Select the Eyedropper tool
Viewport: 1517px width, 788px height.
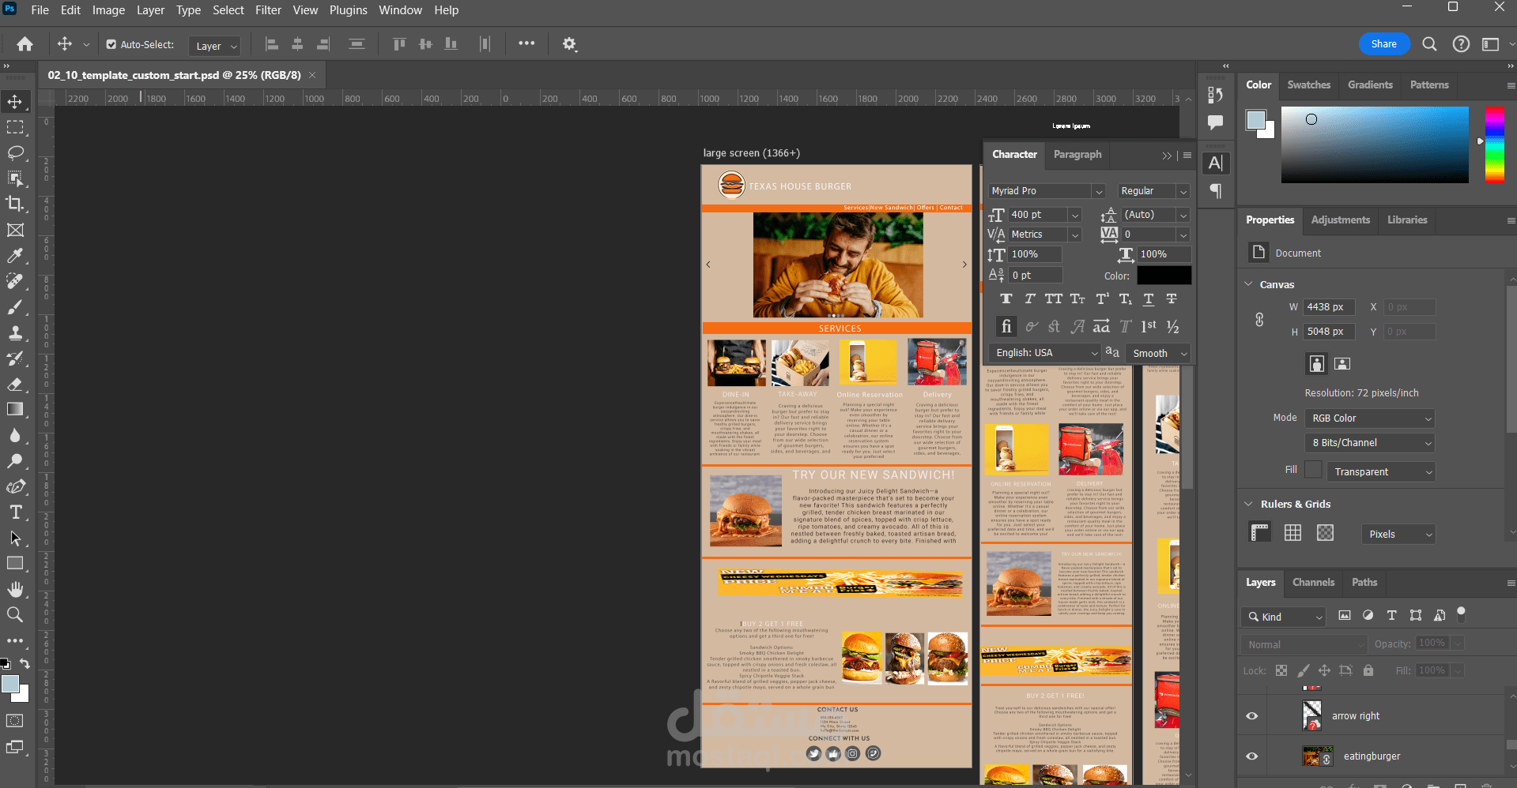(15, 256)
